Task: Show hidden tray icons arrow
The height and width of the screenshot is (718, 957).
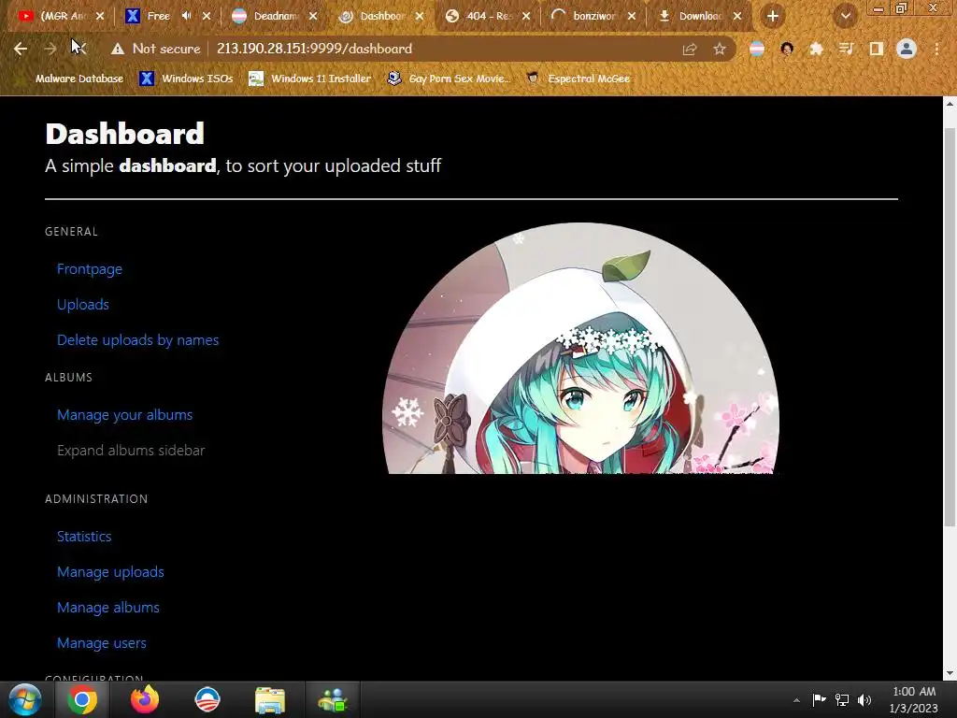Action: click(796, 700)
